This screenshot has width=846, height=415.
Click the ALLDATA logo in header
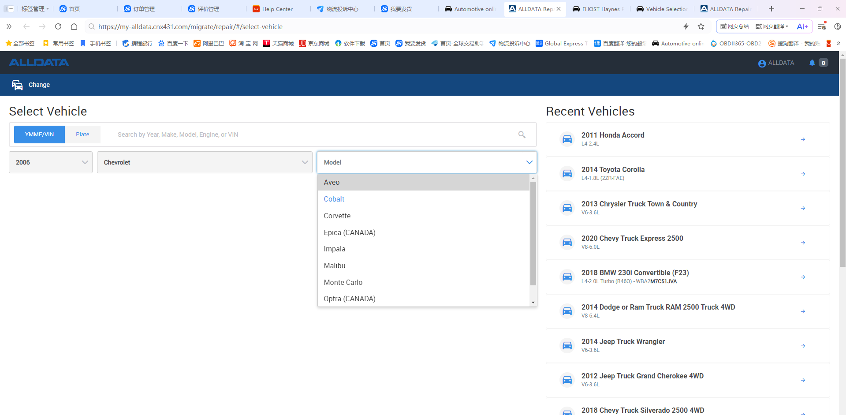coord(39,63)
